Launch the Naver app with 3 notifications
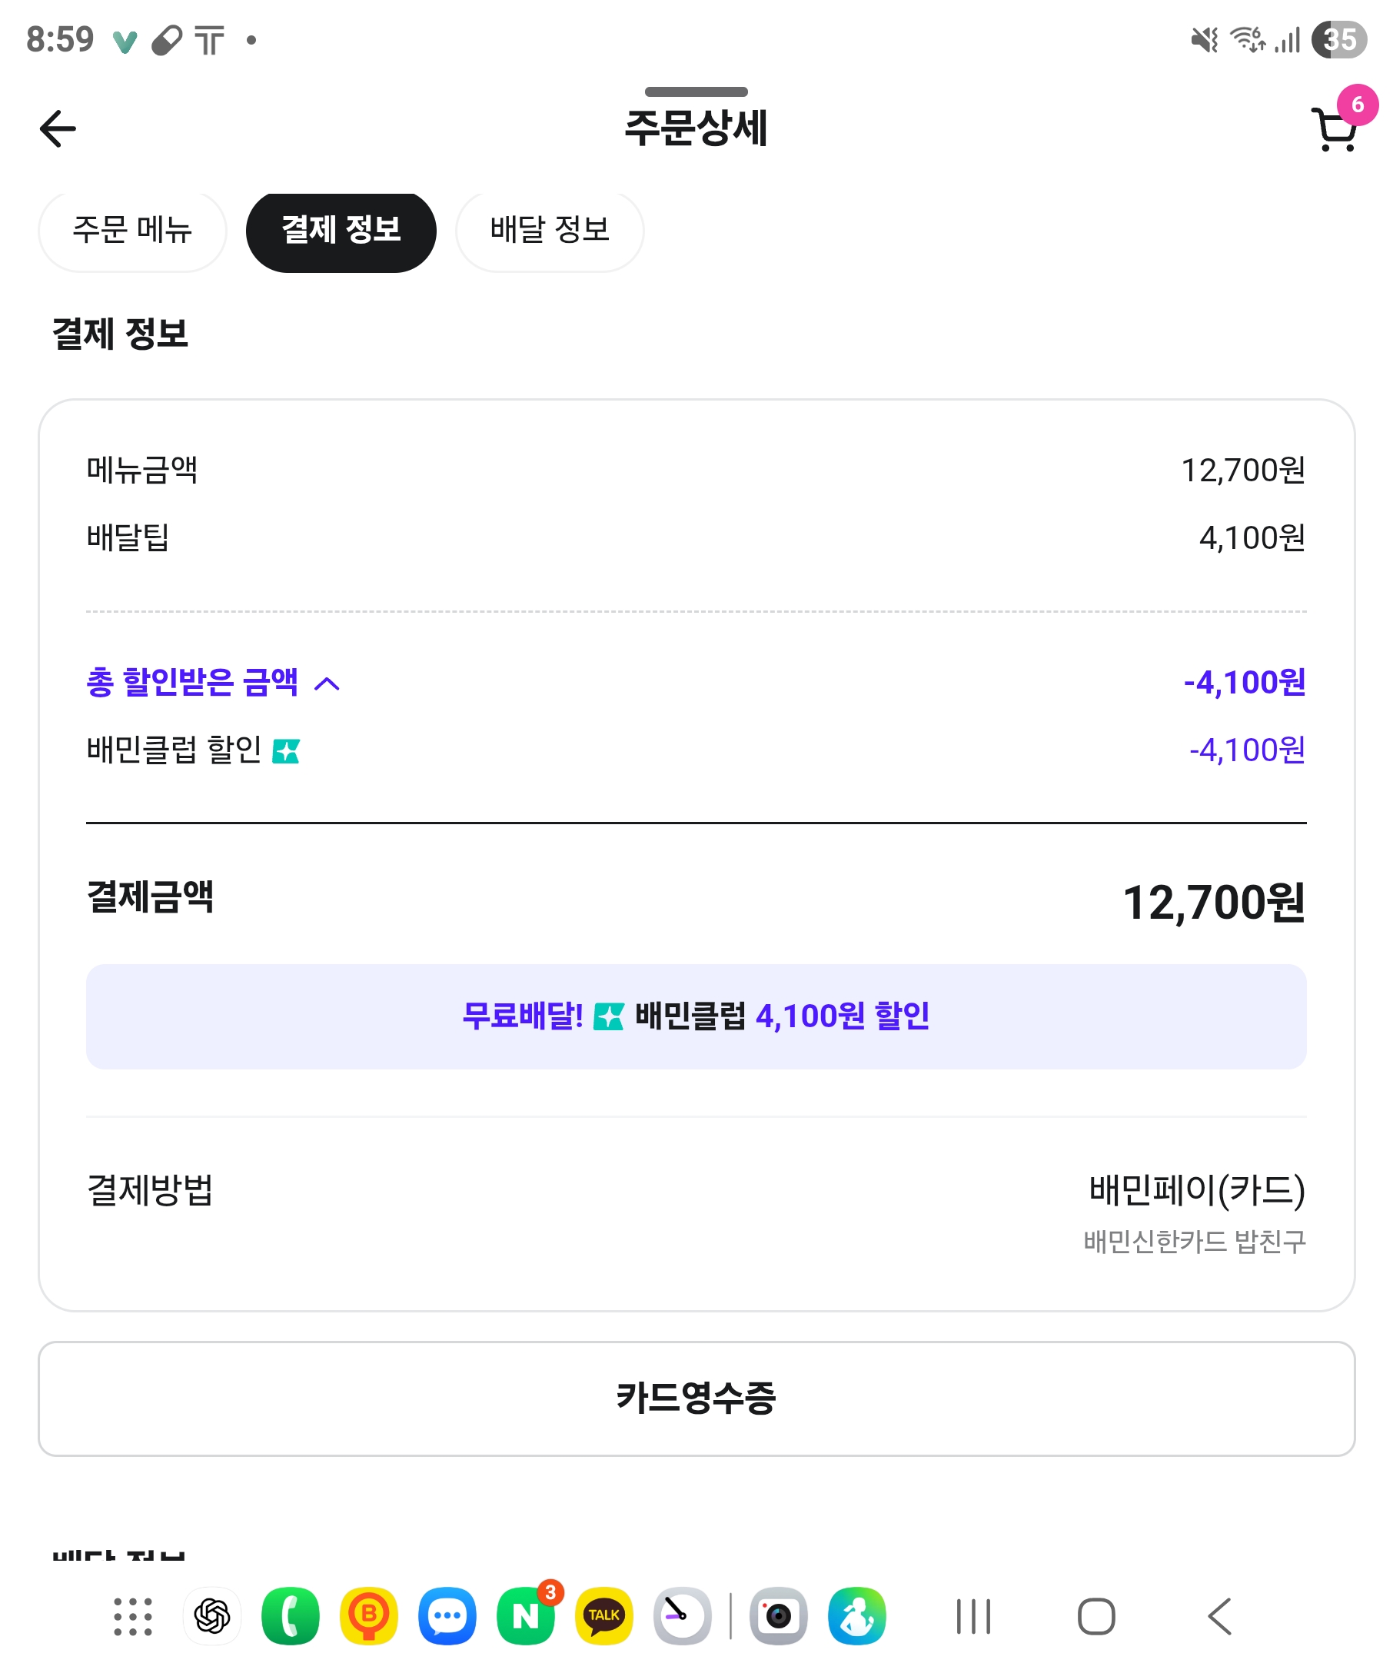This screenshot has width=1393, height=1673. pos(526,1617)
